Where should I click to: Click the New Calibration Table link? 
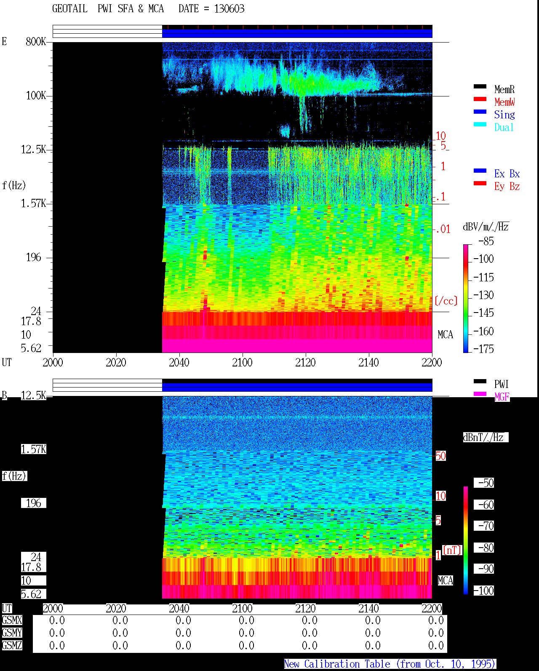tap(390, 664)
